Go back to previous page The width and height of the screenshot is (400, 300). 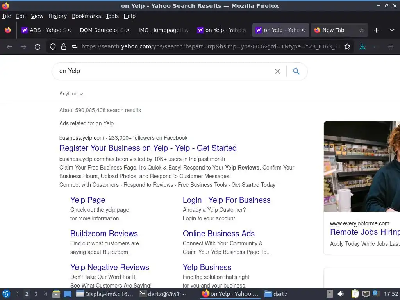point(9,47)
